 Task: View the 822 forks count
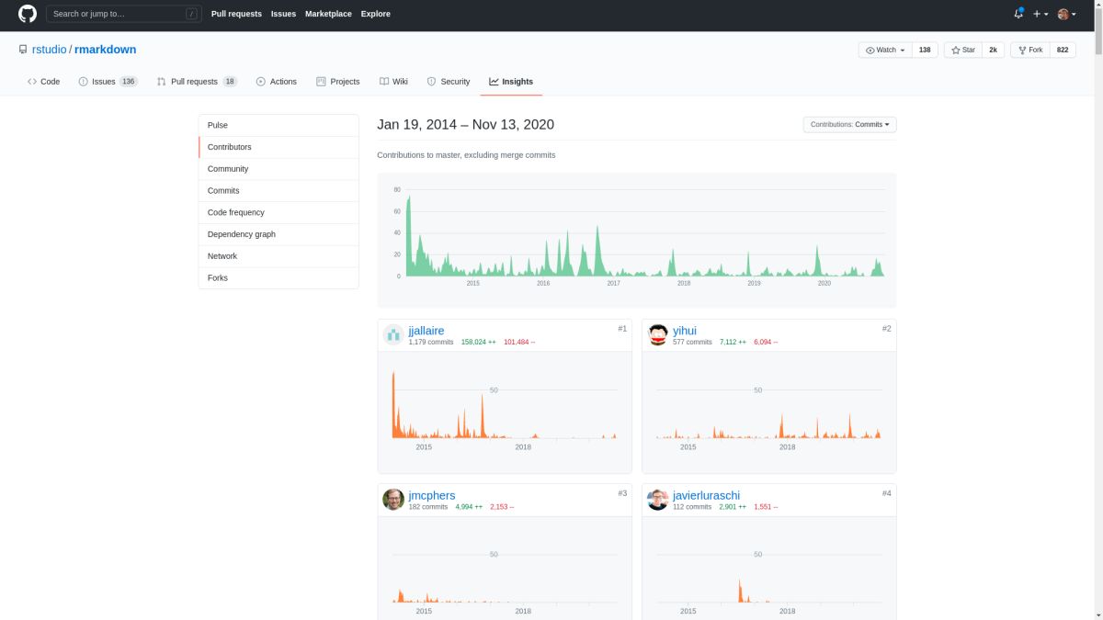click(1063, 50)
